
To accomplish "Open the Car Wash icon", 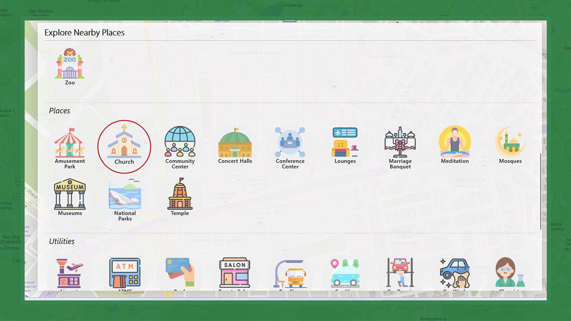I will point(455,273).
